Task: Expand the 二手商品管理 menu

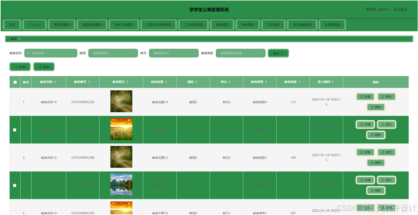Action: point(193,24)
